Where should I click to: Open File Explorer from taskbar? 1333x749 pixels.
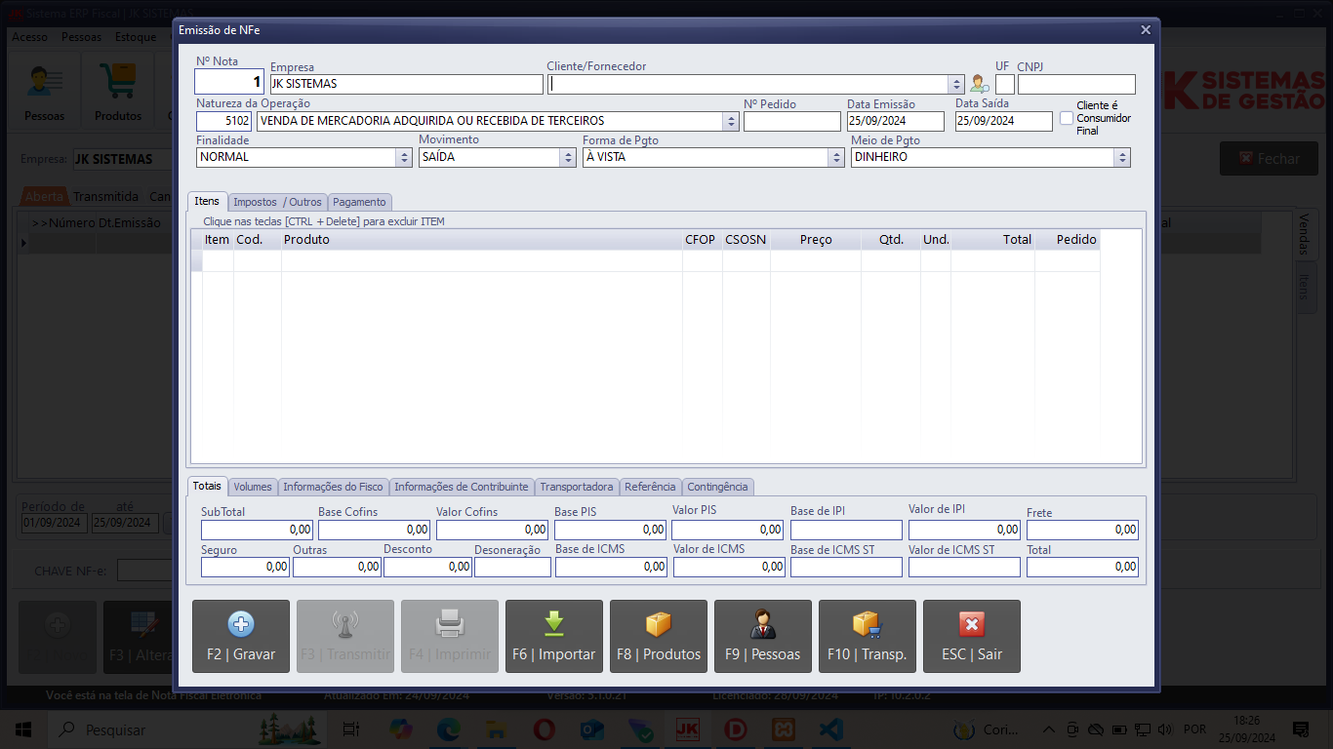496,729
